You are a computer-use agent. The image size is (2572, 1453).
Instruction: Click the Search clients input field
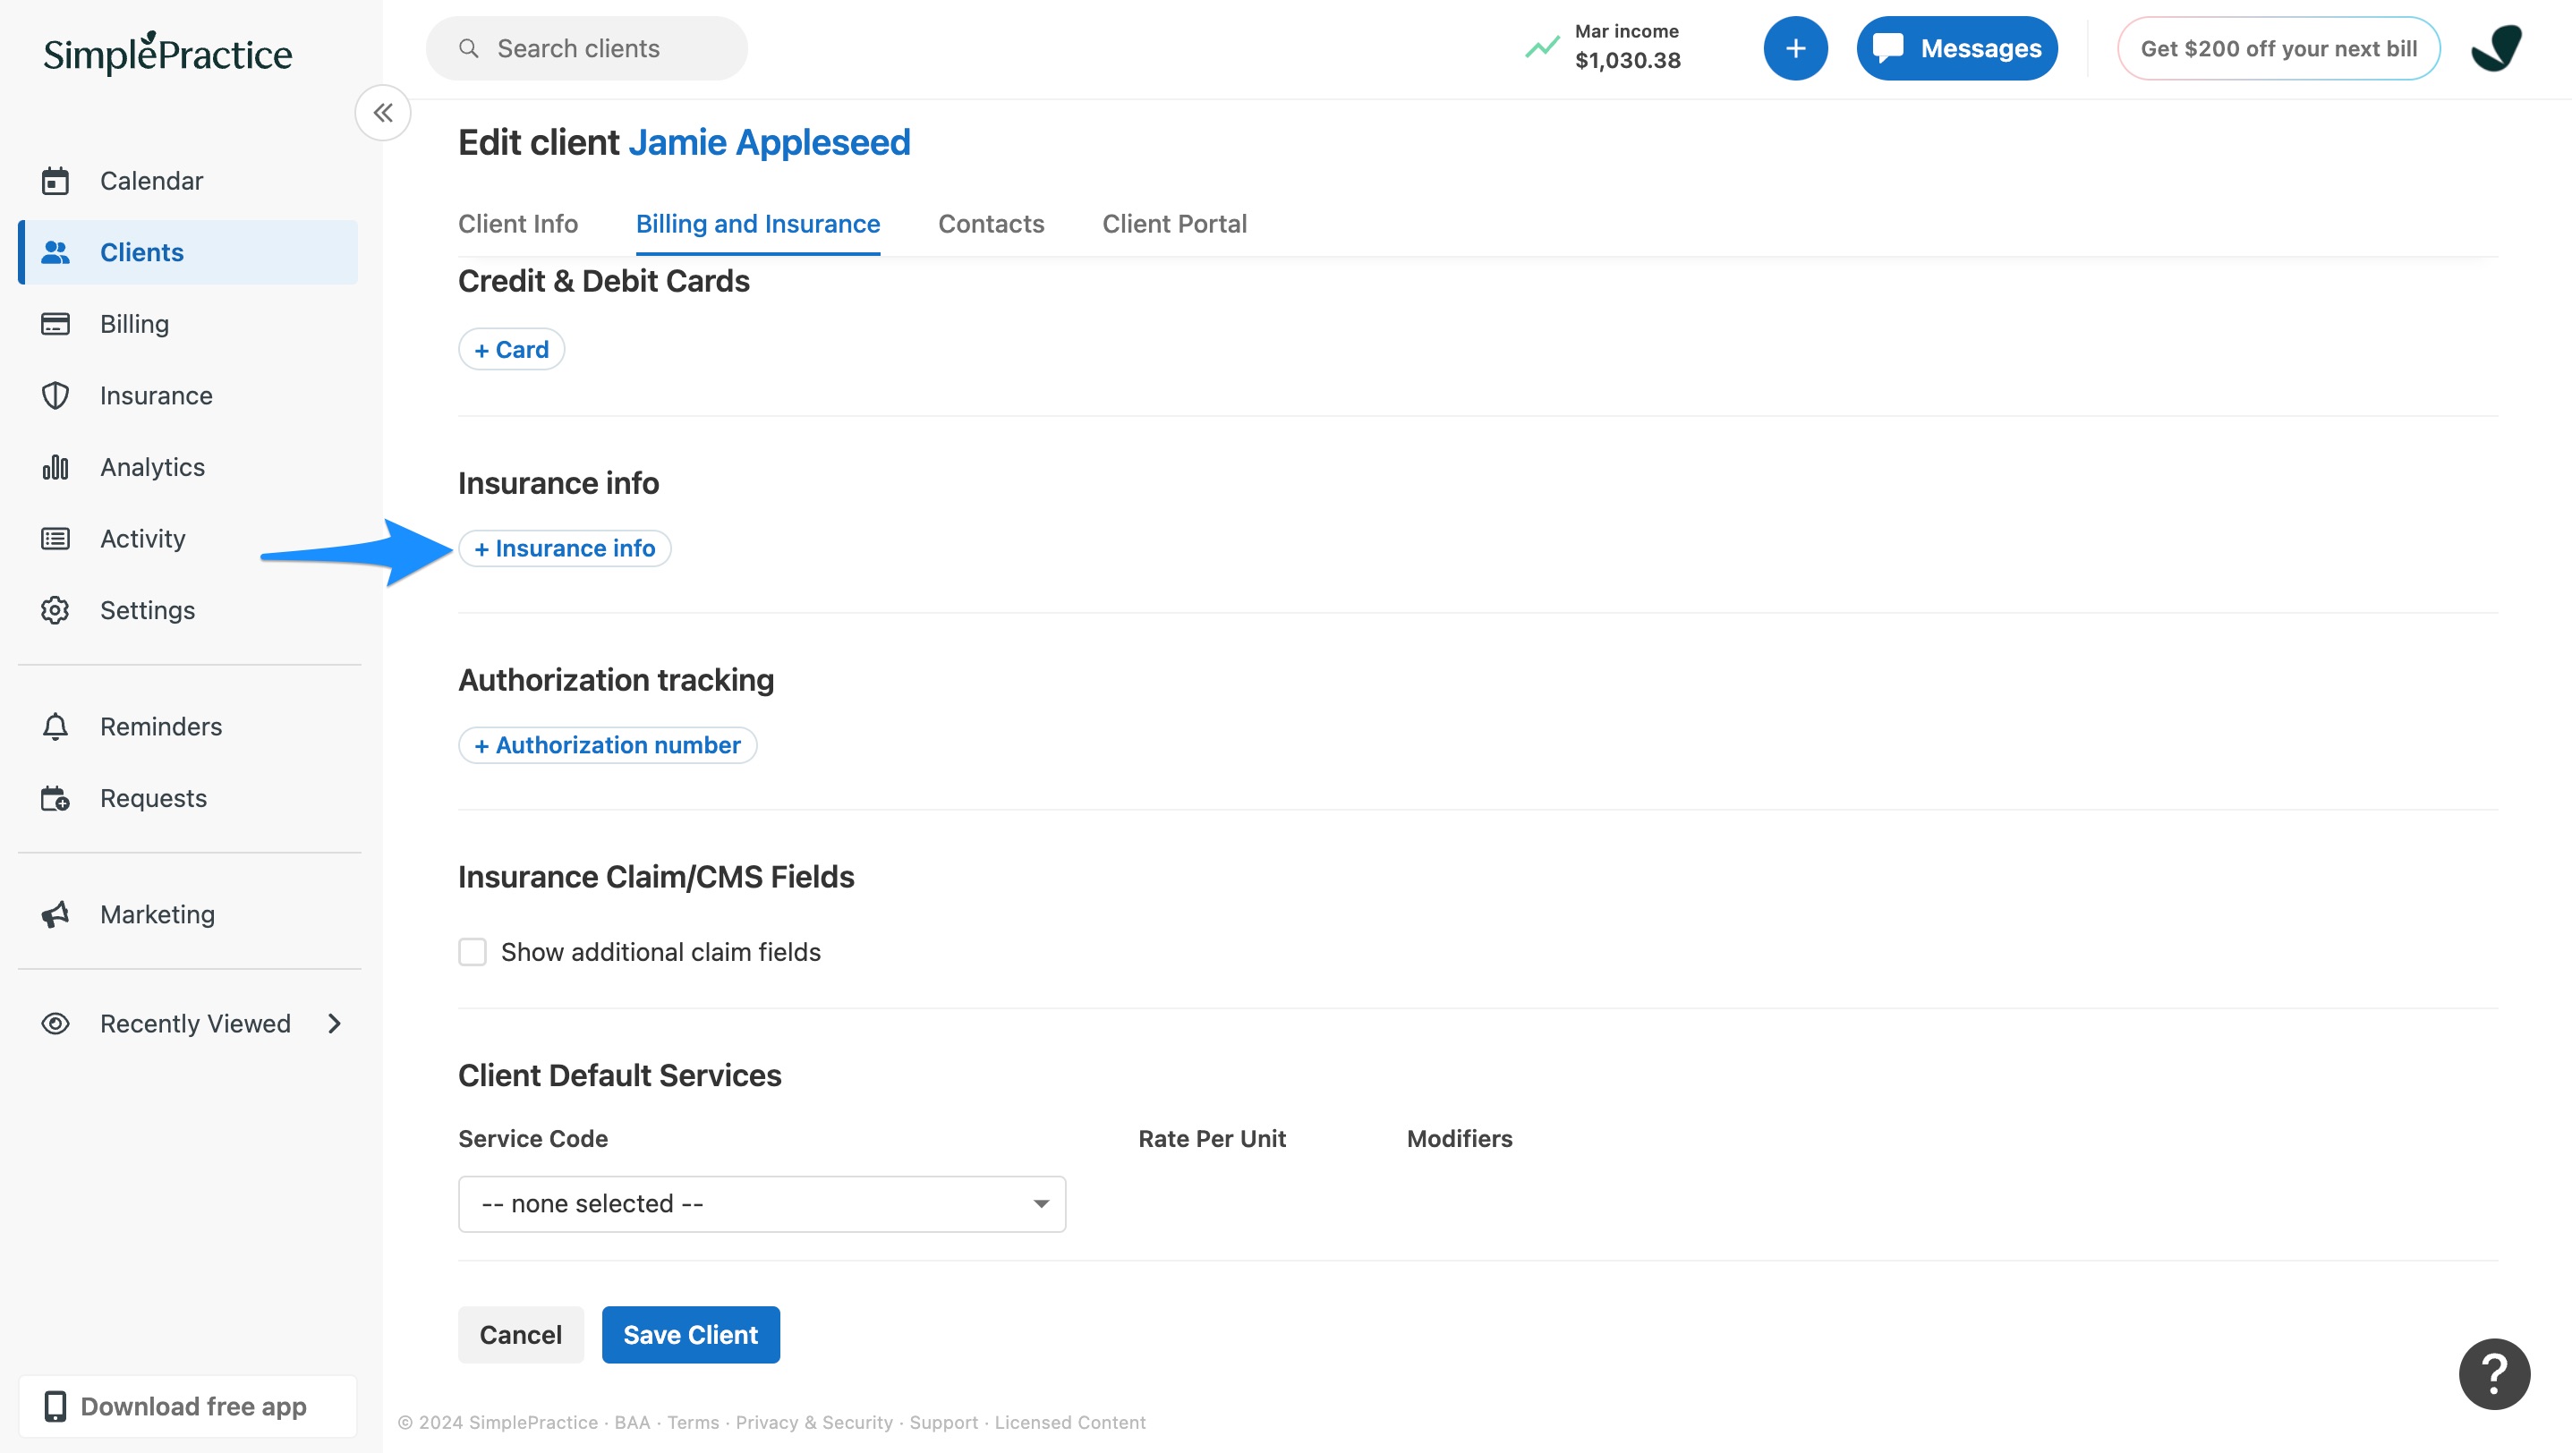coord(586,48)
